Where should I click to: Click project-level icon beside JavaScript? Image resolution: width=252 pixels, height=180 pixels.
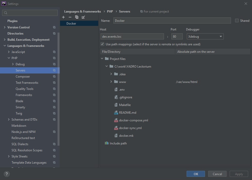[x=54, y=52]
